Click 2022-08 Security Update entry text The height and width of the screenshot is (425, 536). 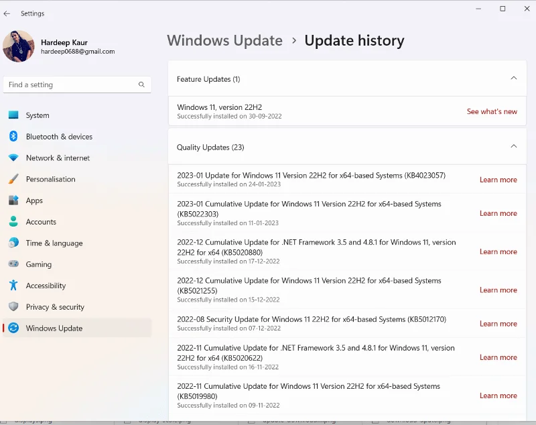[312, 319]
